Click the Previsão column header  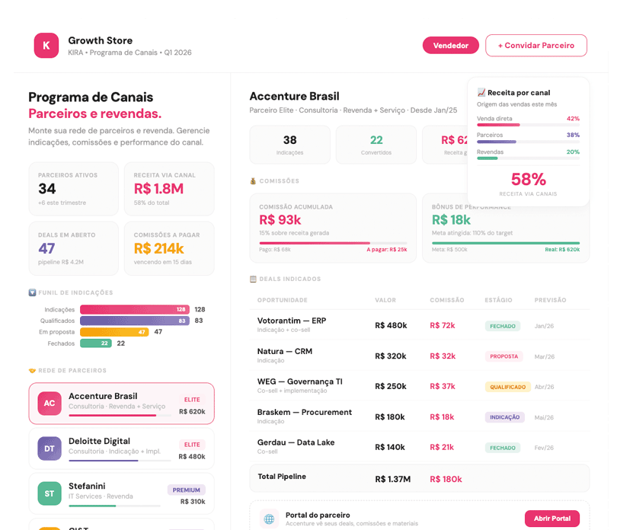coord(550,300)
